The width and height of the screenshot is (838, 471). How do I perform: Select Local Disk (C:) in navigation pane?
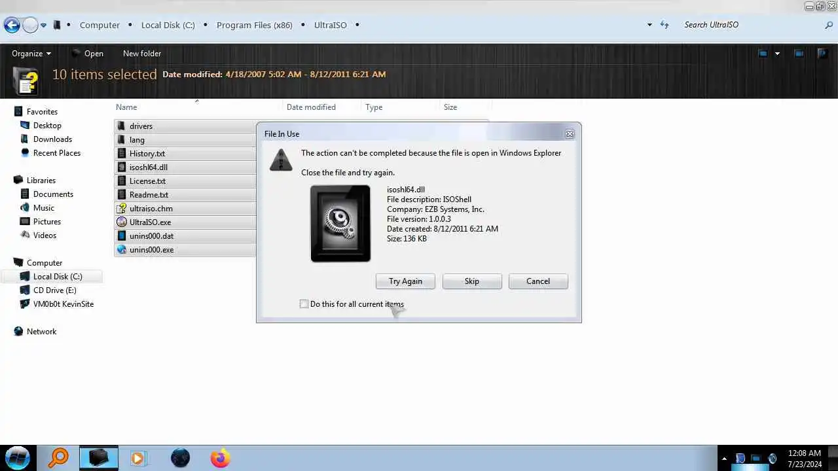[58, 277]
